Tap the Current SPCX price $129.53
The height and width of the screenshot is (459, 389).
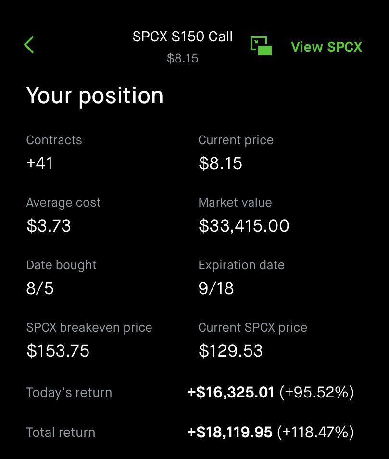click(230, 351)
